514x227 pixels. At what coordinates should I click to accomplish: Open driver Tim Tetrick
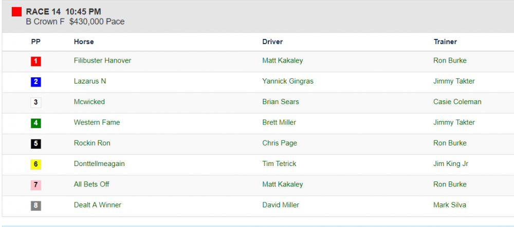coord(279,163)
